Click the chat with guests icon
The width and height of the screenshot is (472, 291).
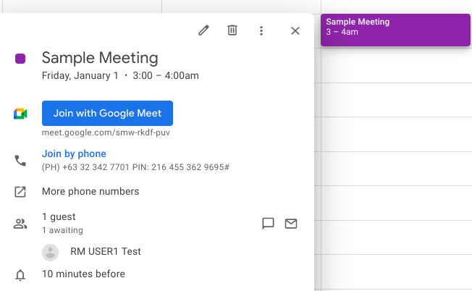(x=268, y=224)
